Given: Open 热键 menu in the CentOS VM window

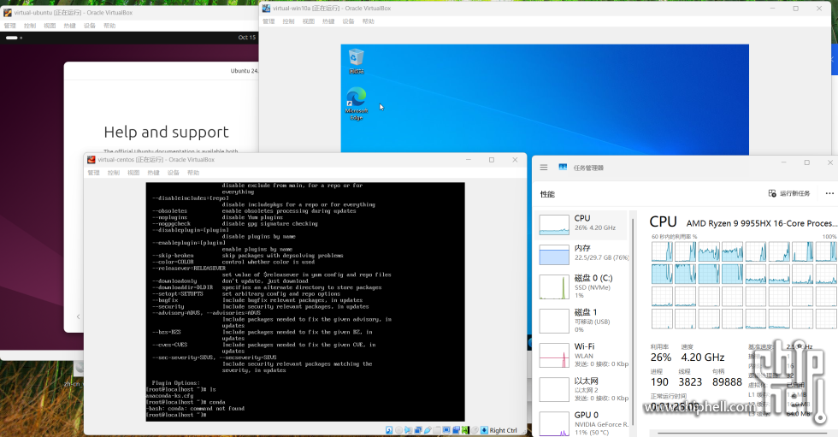Looking at the screenshot, I should (154, 173).
